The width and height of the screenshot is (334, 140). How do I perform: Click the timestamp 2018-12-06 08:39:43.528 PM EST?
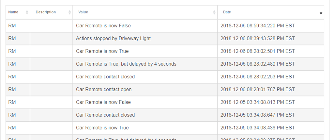click(x=258, y=38)
